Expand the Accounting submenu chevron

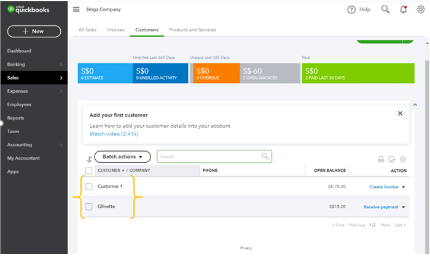pyautogui.click(x=61, y=145)
